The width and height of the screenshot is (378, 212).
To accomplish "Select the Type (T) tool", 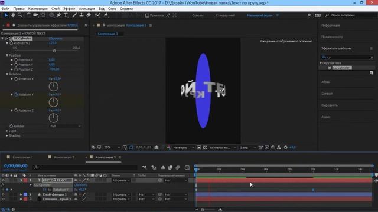I will click(66, 15).
